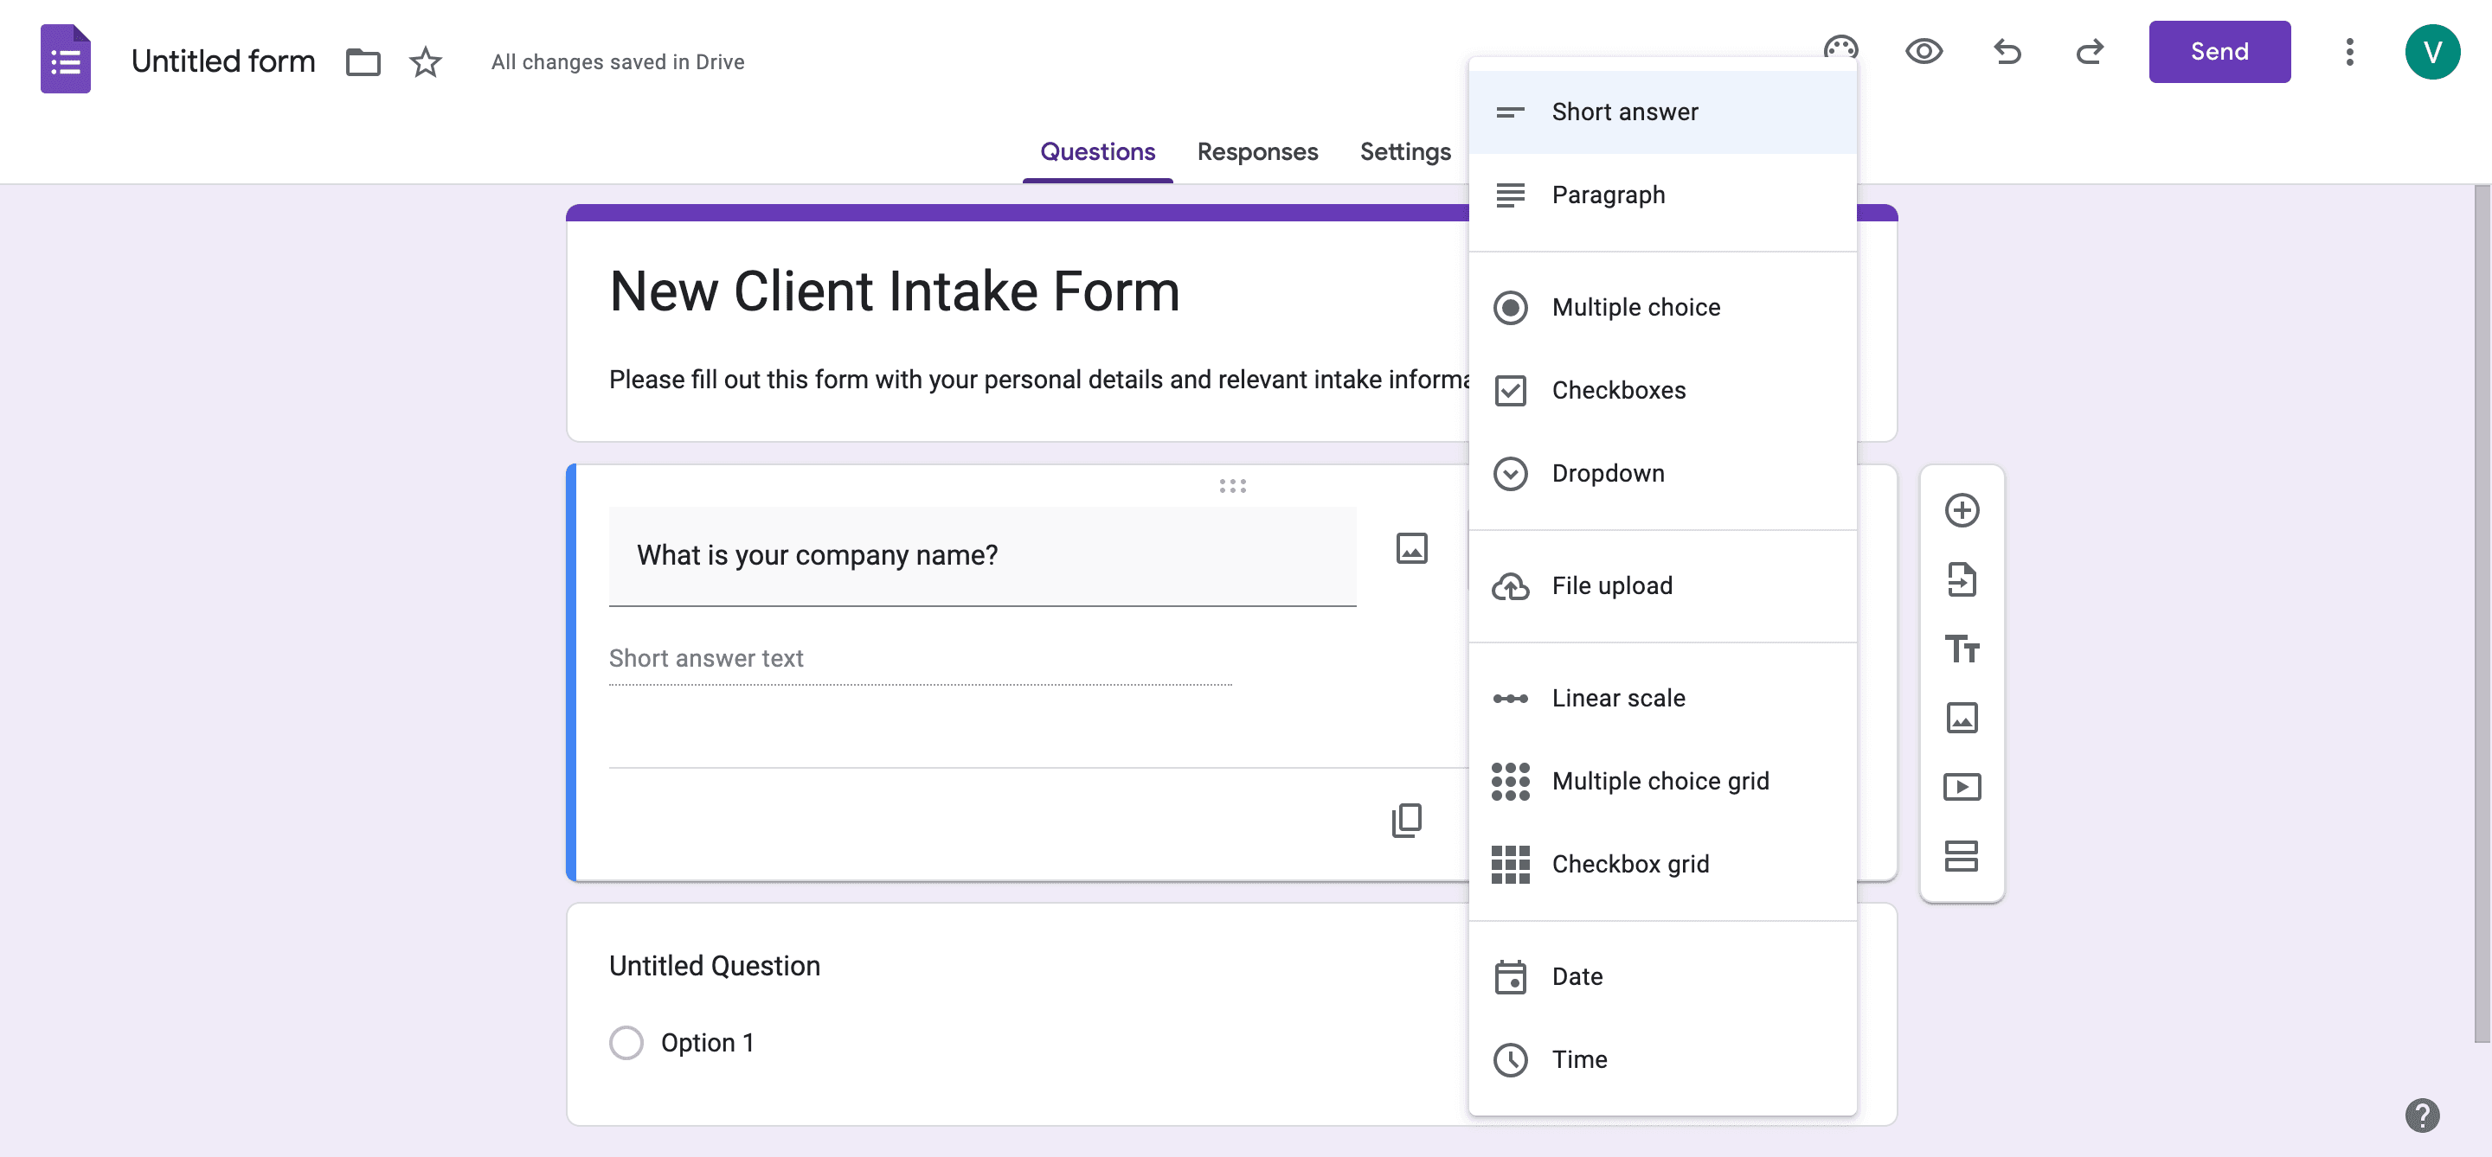2492x1157 pixels.
Task: Add an image from sidebar
Action: click(x=1961, y=719)
